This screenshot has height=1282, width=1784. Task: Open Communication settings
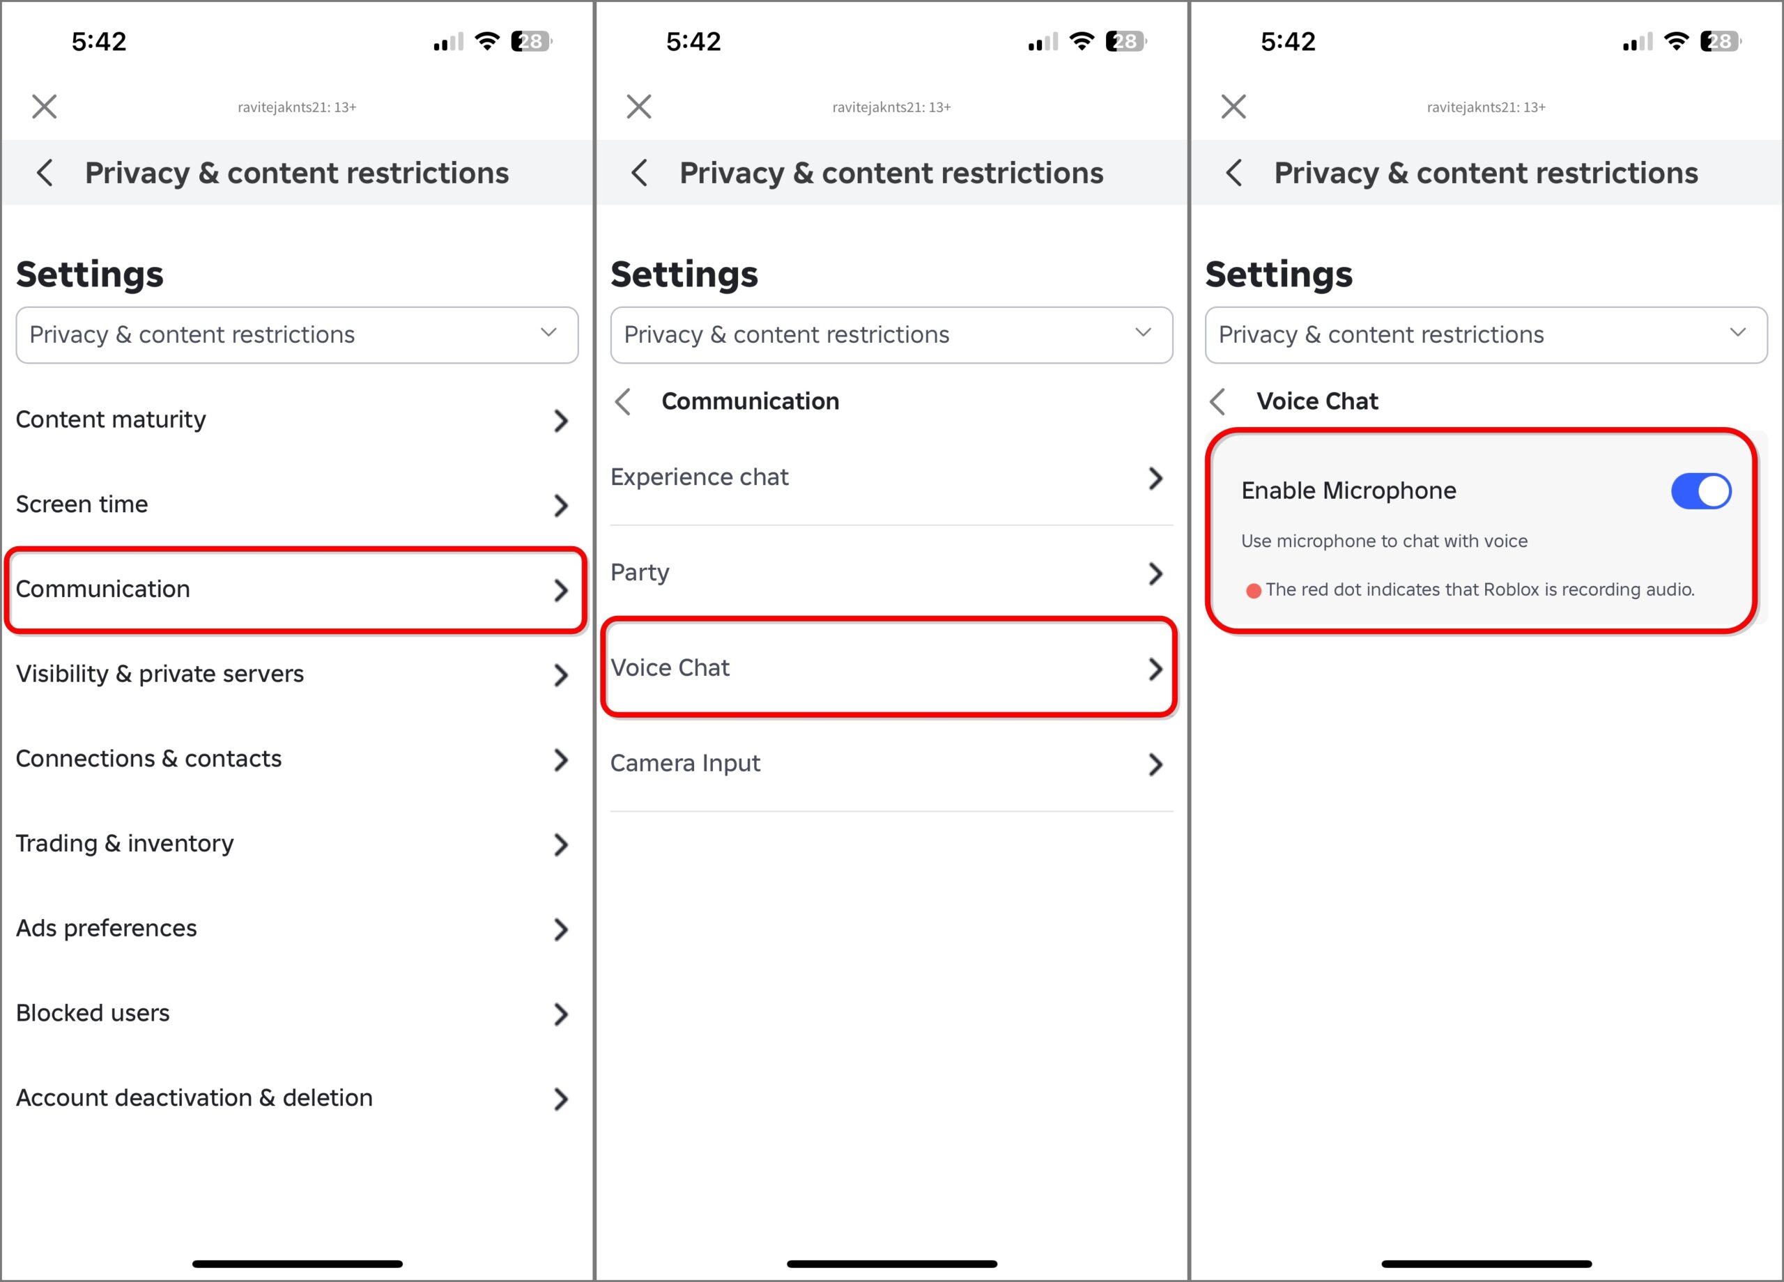coord(295,589)
